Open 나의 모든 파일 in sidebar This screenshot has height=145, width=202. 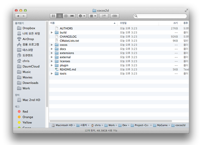click(x=28, y=33)
